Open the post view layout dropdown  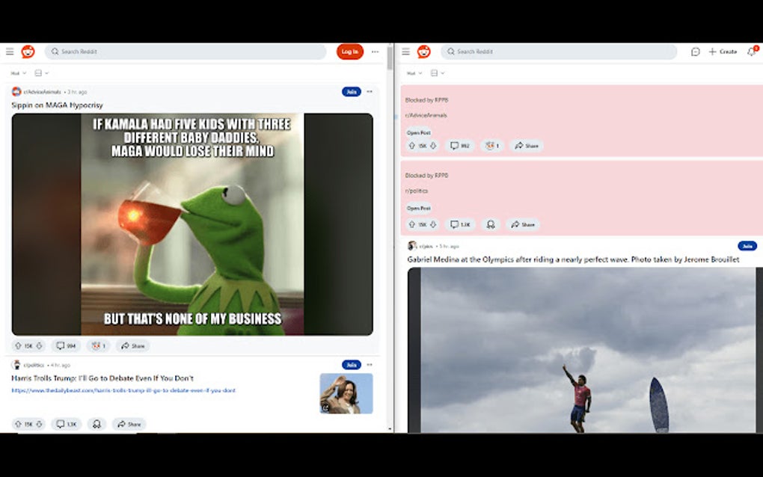click(38, 73)
